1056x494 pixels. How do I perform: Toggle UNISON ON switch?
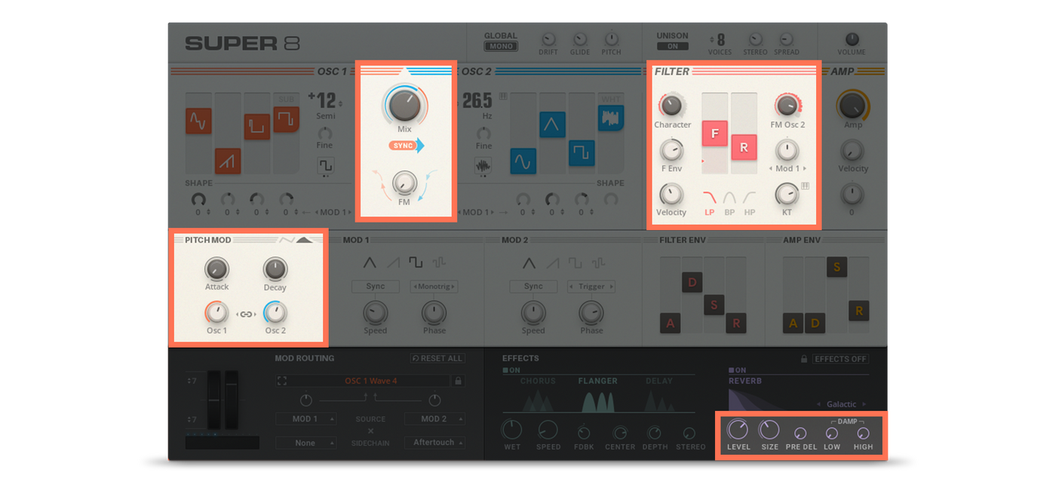[x=672, y=47]
